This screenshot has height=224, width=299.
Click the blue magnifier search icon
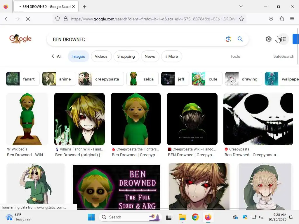coord(240,39)
